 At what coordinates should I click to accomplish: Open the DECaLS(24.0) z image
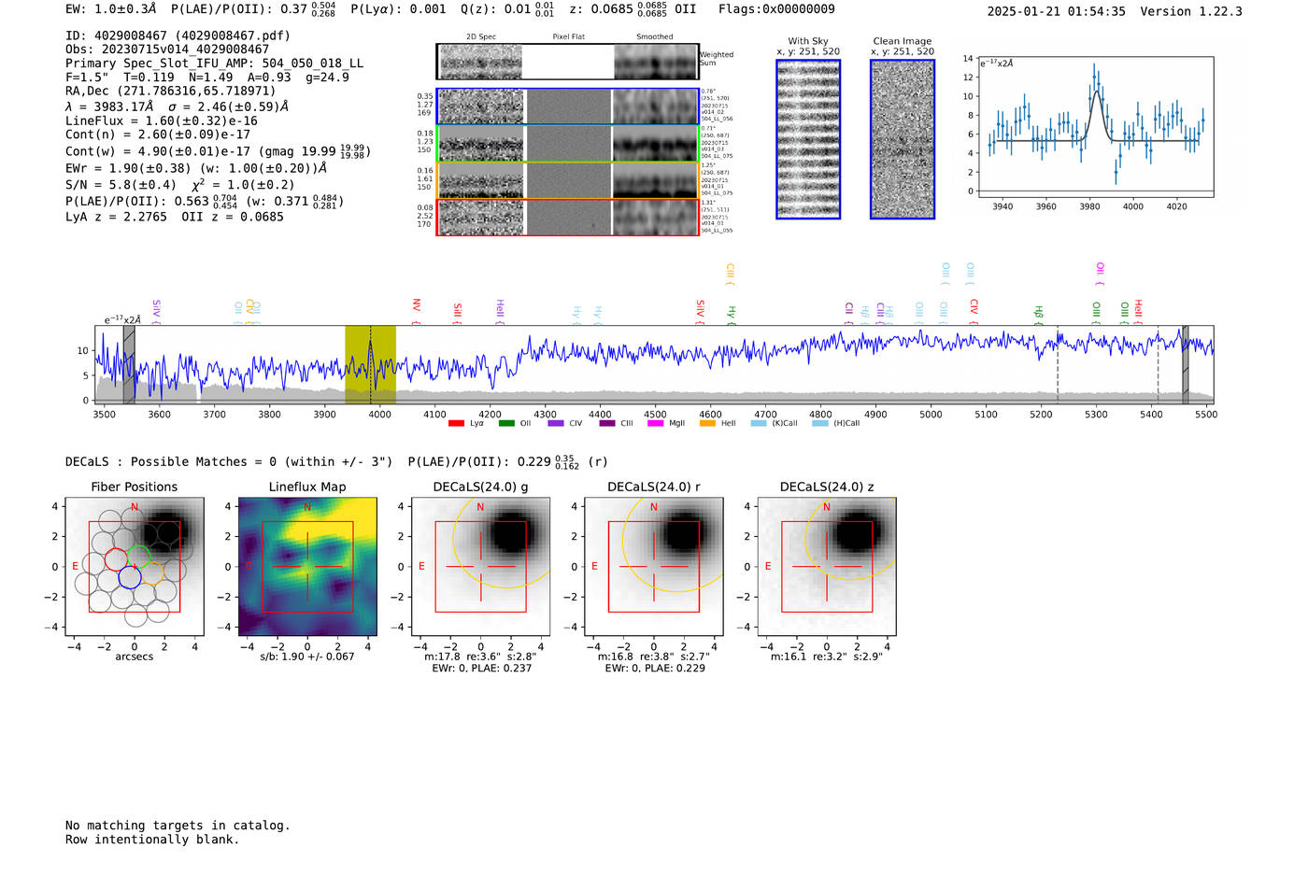tap(827, 567)
